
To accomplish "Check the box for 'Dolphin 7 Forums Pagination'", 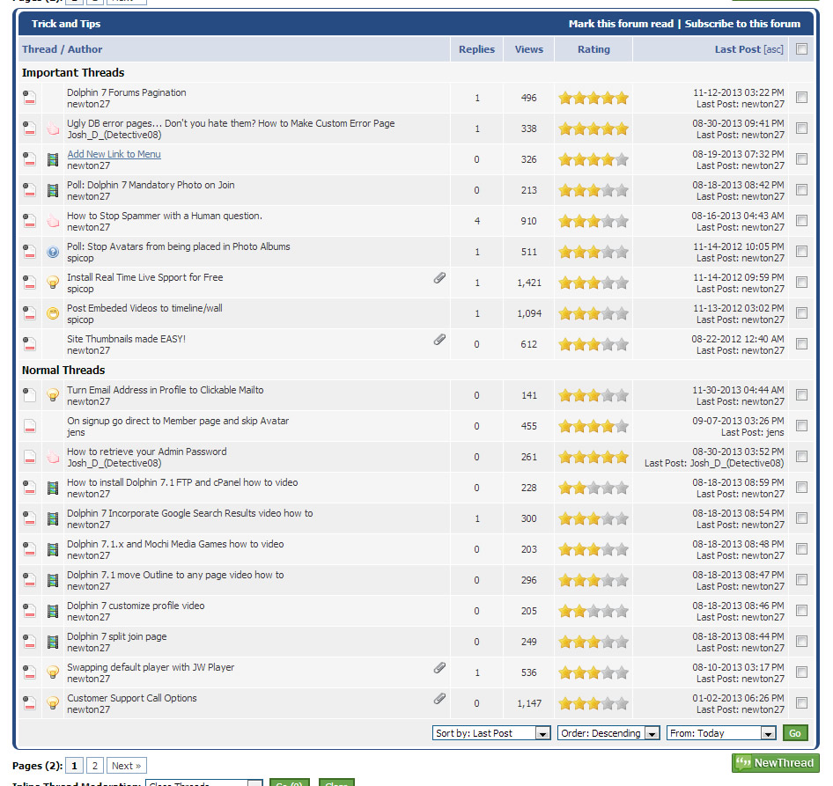I will [x=801, y=97].
